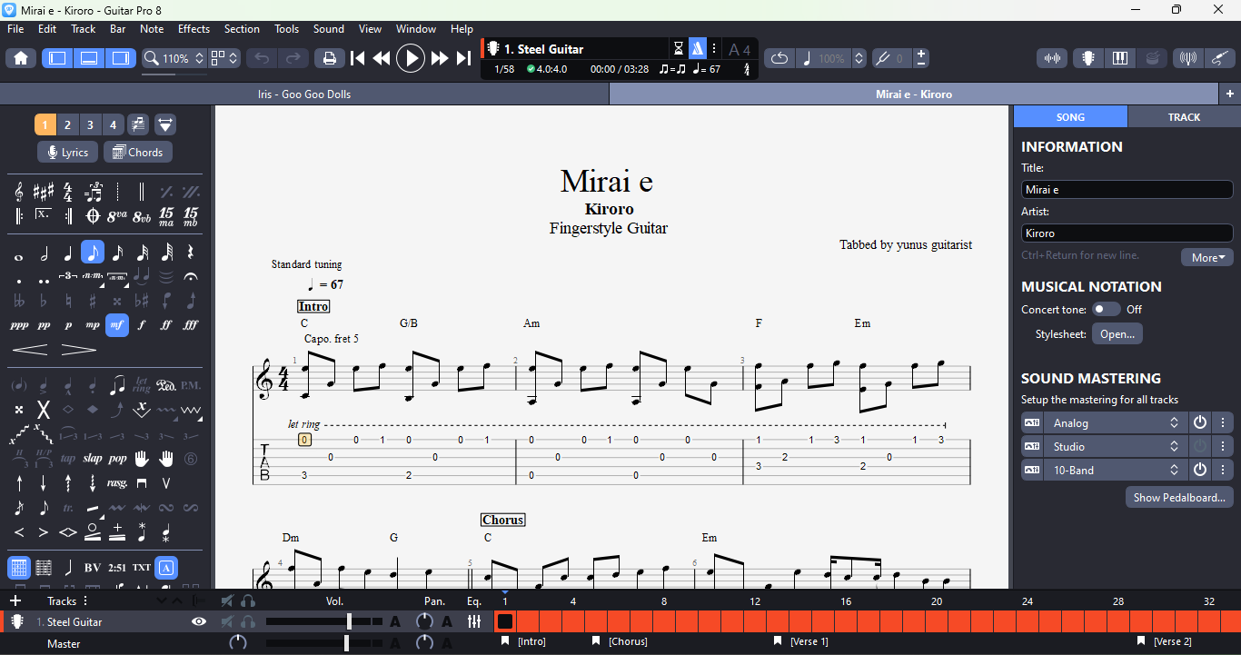Click the Home button in the toolbar
1241x655 pixels.
[x=21, y=58]
